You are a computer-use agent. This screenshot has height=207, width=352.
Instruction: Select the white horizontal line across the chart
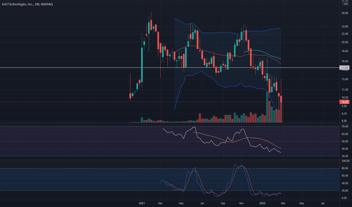click(170, 68)
